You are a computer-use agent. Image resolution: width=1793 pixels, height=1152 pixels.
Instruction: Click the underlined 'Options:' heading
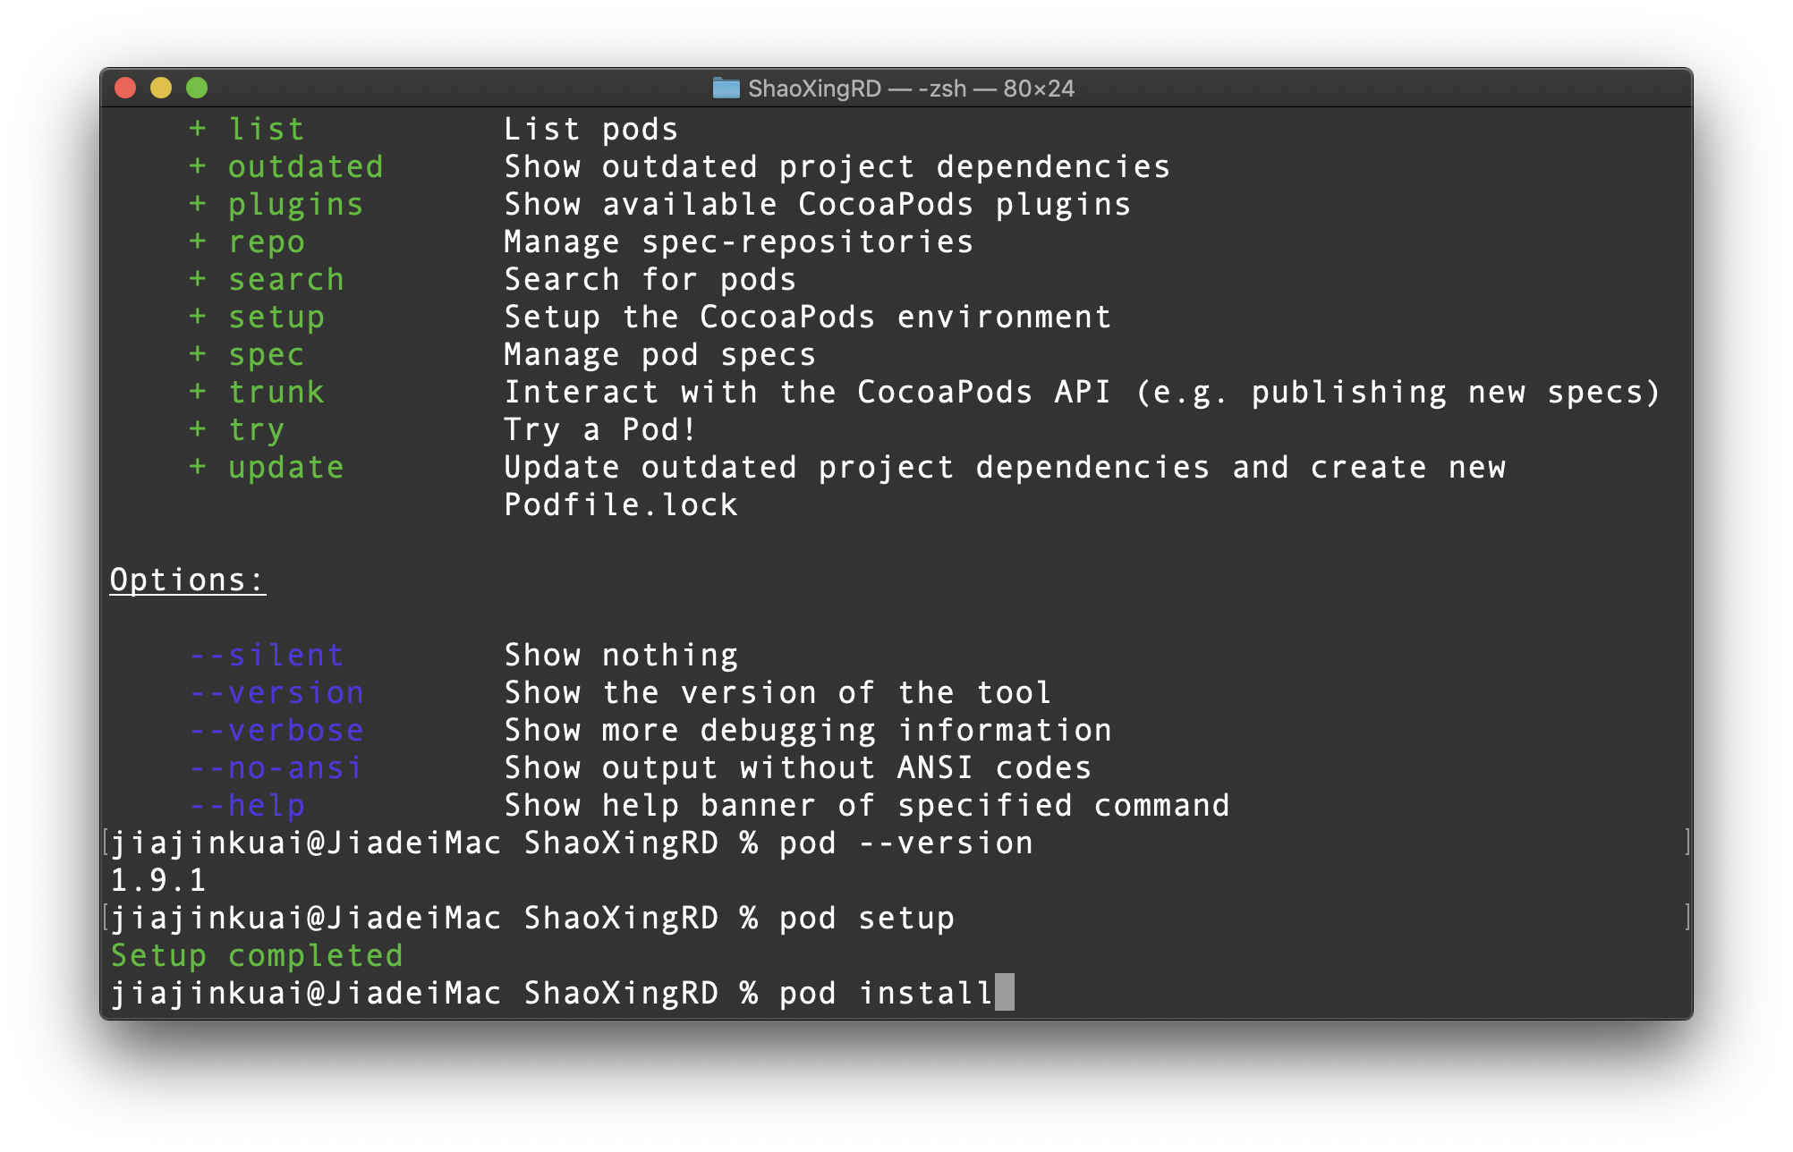coord(188,580)
